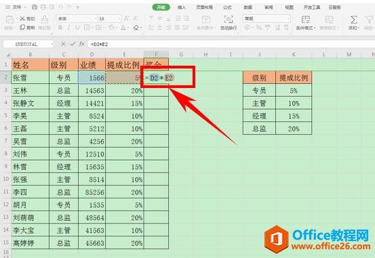Open the font size 16 dropdown

click(119, 18)
